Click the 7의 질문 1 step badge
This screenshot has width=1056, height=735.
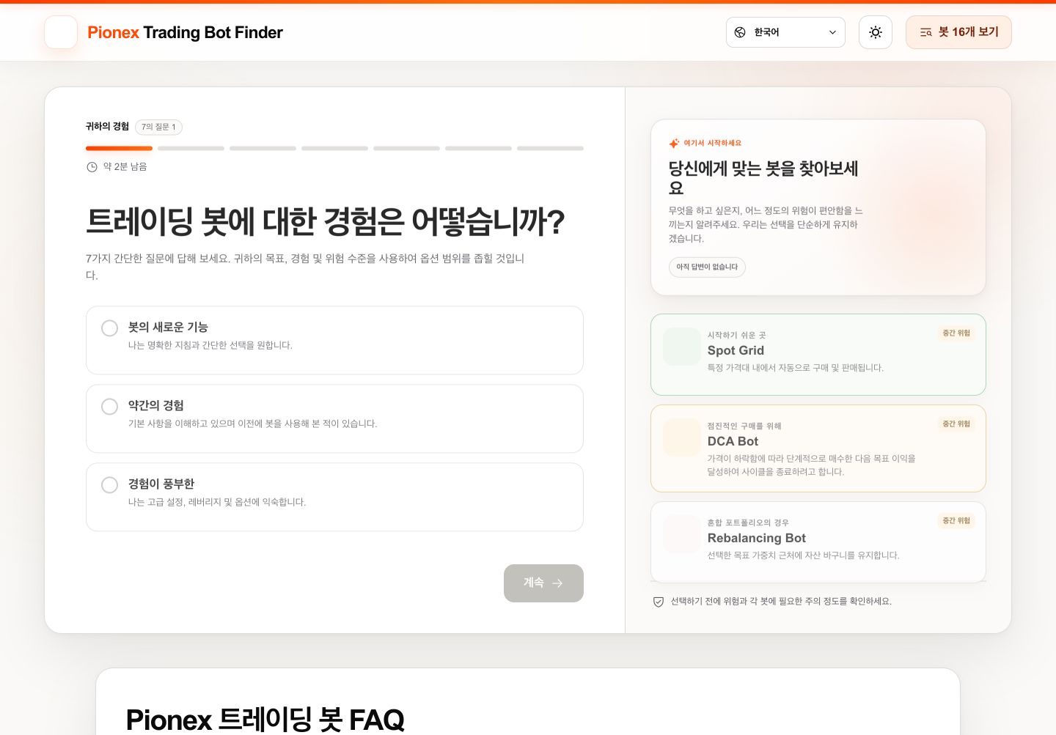158,127
